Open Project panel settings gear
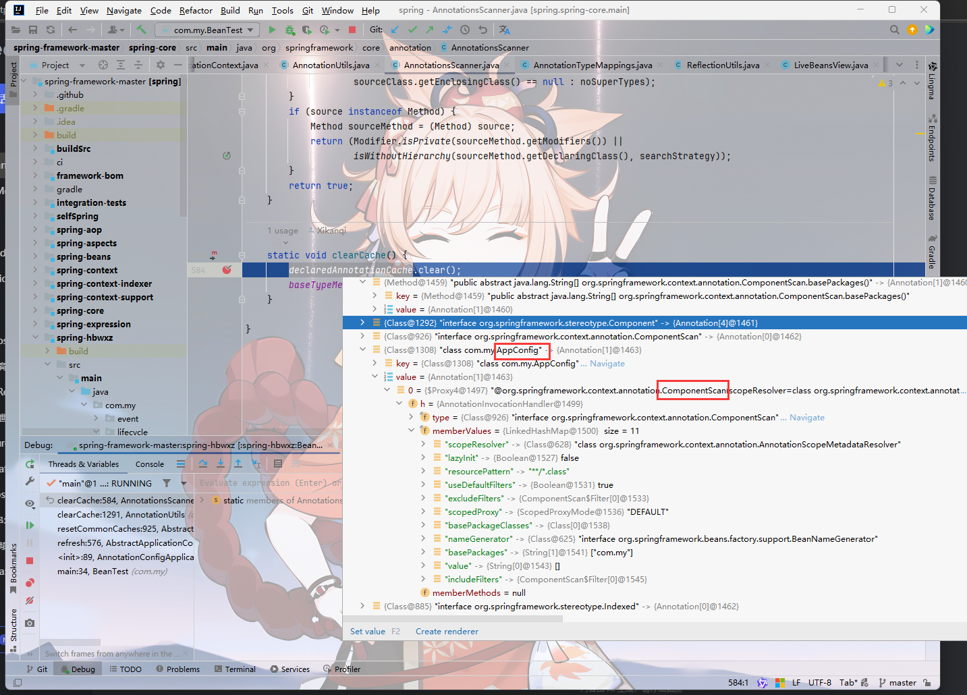 161,65
